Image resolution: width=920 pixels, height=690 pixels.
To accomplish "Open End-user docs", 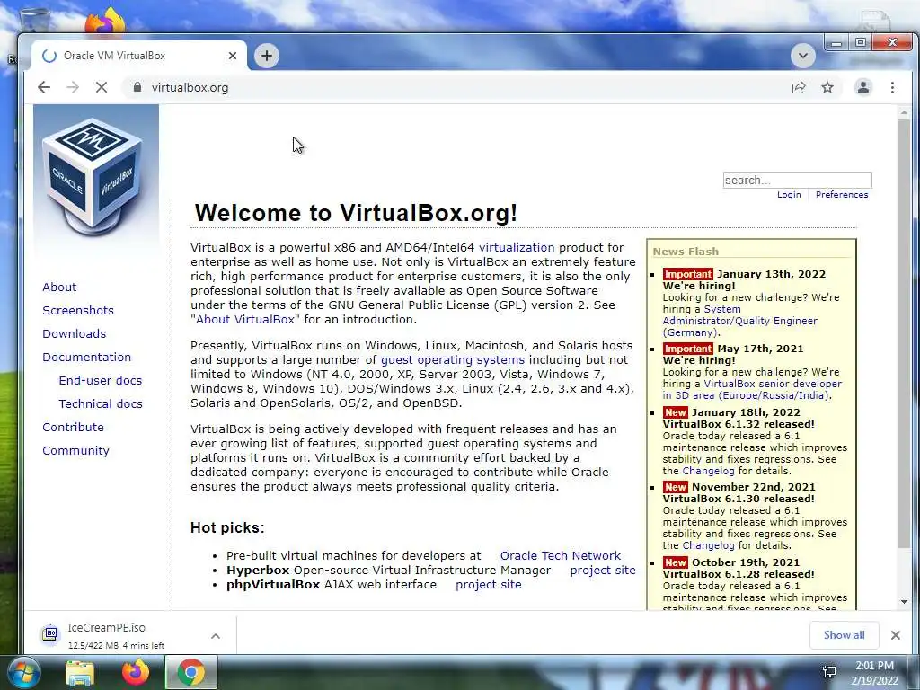I will 101,381.
